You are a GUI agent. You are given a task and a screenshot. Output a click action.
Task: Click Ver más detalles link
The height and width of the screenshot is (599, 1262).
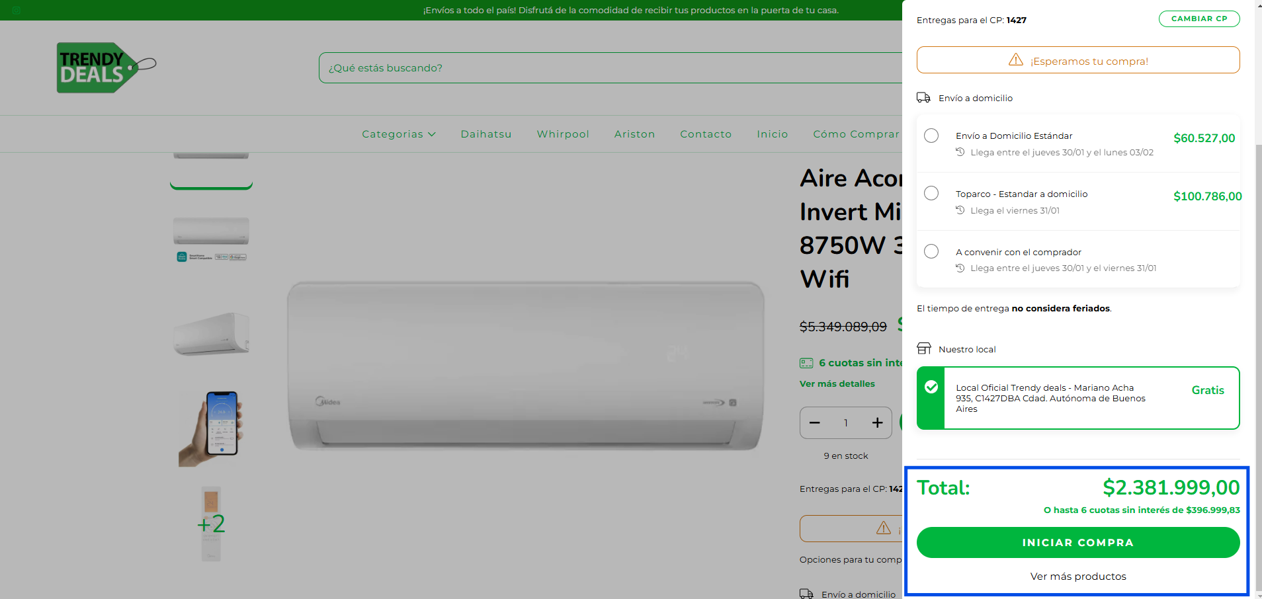tap(837, 383)
